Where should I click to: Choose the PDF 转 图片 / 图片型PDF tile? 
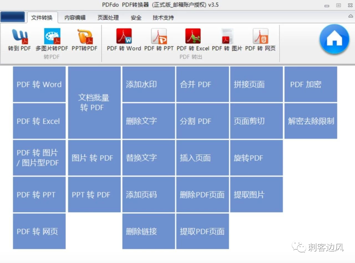(39, 158)
